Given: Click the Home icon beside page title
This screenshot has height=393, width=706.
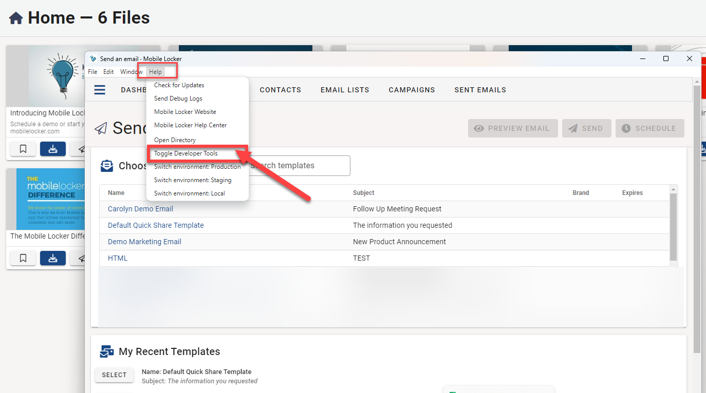Looking at the screenshot, I should tap(16, 18).
